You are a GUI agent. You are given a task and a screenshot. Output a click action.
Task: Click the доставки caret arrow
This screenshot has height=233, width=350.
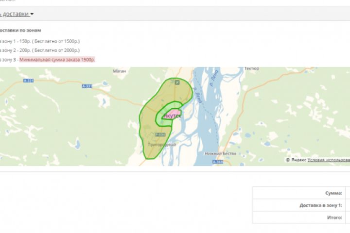point(32,14)
